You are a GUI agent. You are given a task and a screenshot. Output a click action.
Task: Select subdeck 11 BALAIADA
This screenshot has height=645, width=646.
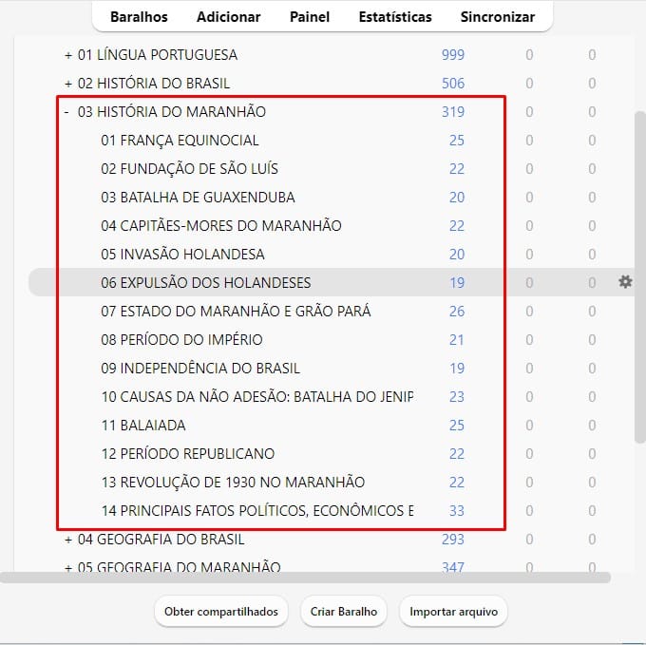tap(143, 425)
